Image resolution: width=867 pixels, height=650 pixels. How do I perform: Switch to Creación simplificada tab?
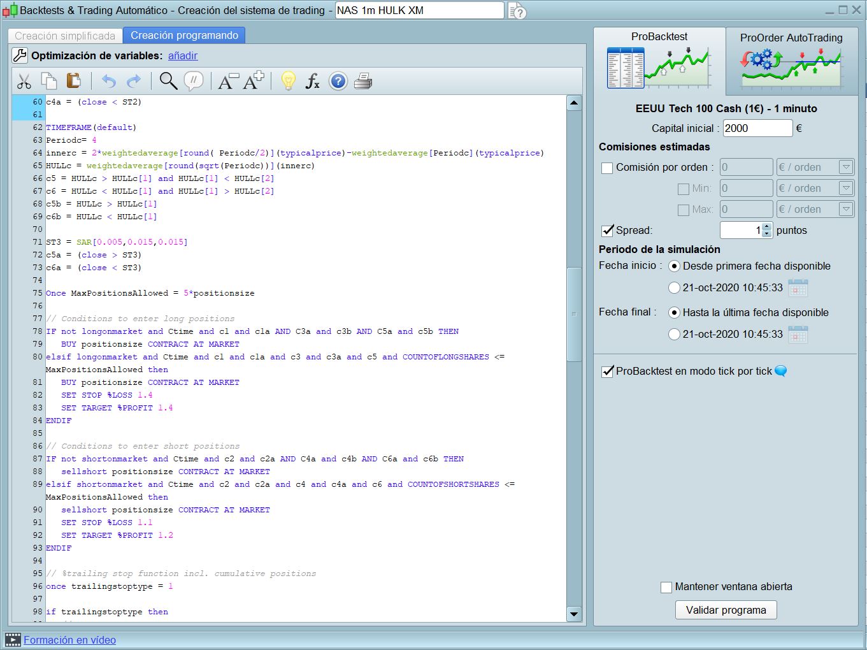(65, 36)
